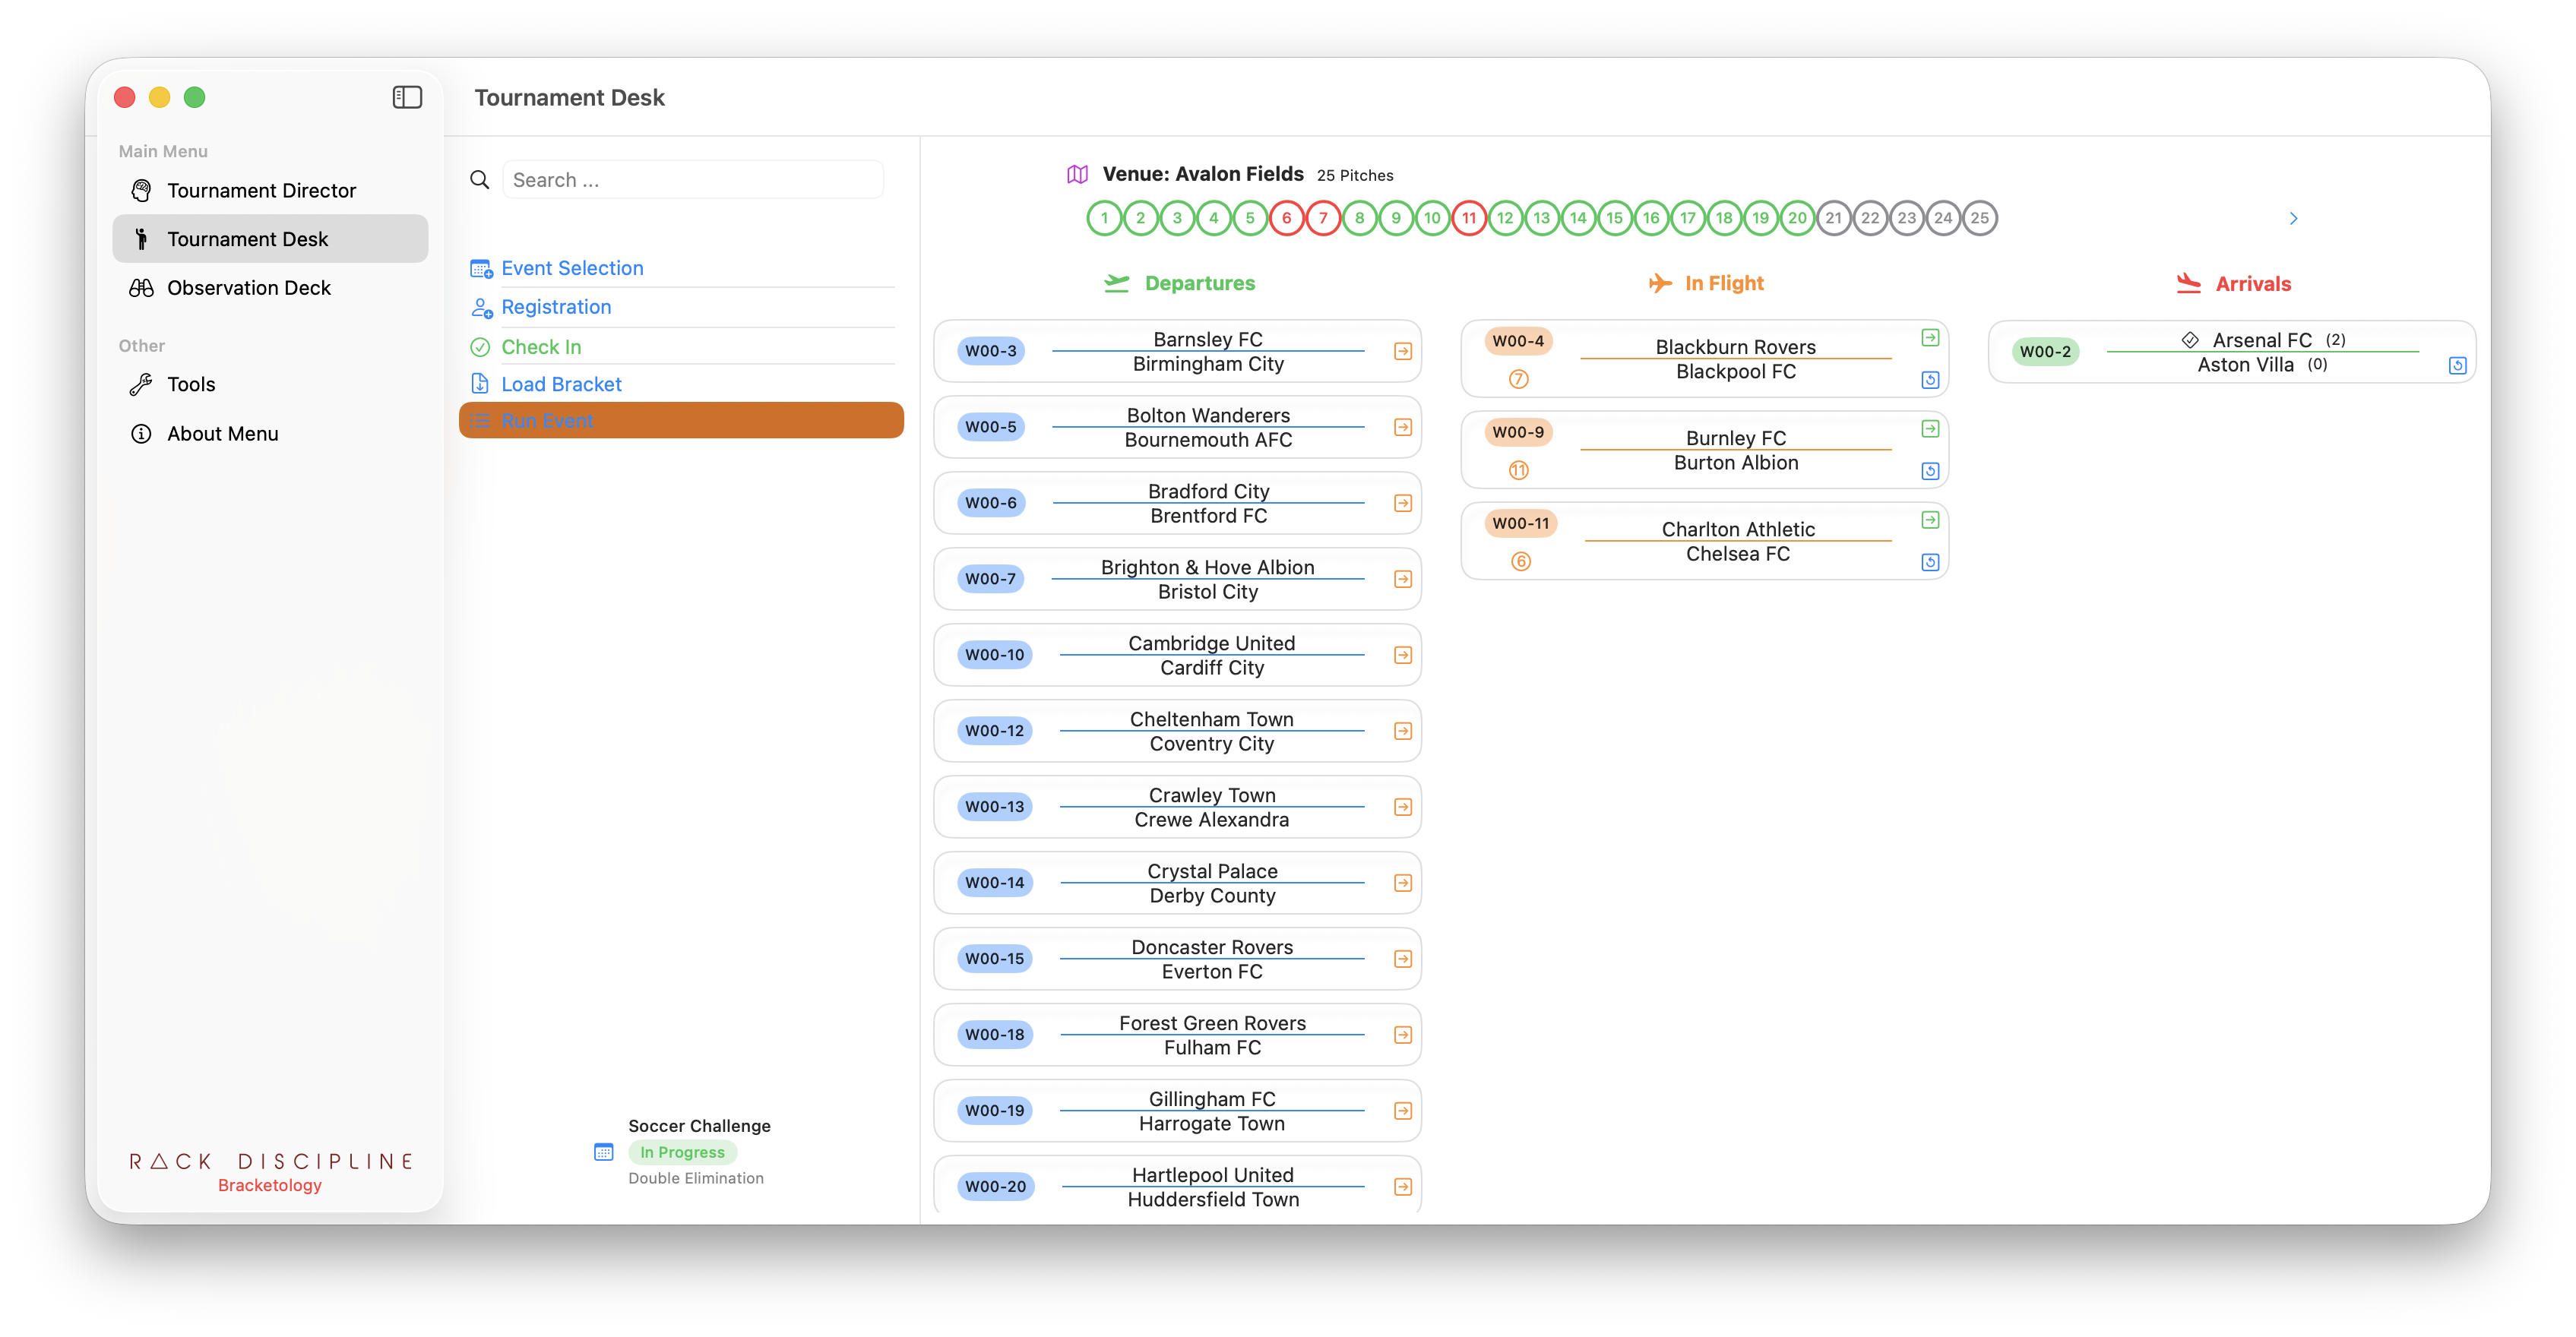Open Observation Deck in sidebar
Image resolution: width=2576 pixels, height=1337 pixels.
[248, 288]
